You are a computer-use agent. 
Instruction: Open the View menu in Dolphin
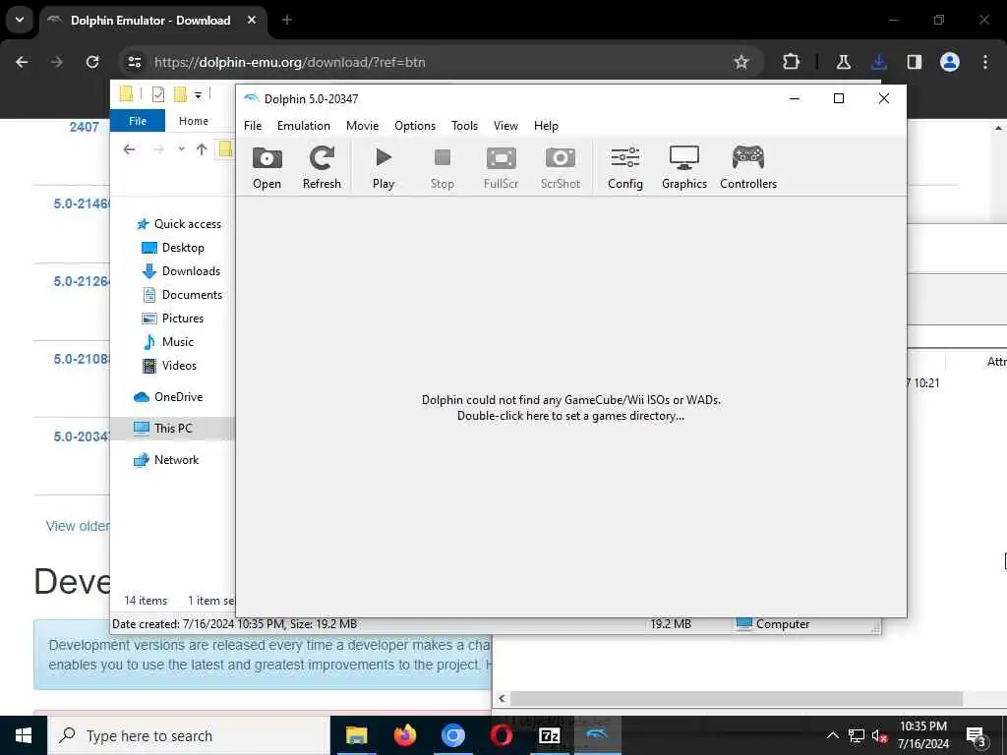505,126
